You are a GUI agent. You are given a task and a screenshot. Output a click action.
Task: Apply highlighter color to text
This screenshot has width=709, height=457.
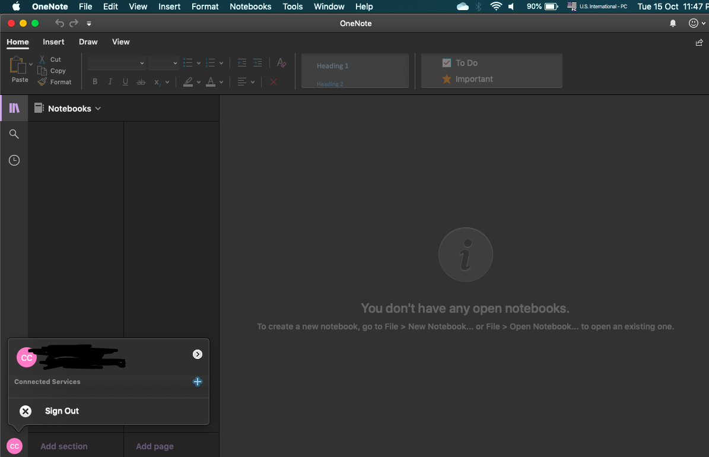click(187, 82)
